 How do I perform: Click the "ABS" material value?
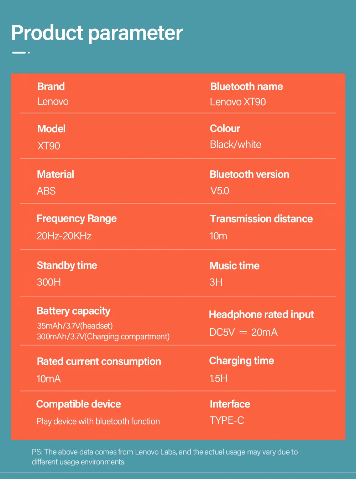coord(46,191)
